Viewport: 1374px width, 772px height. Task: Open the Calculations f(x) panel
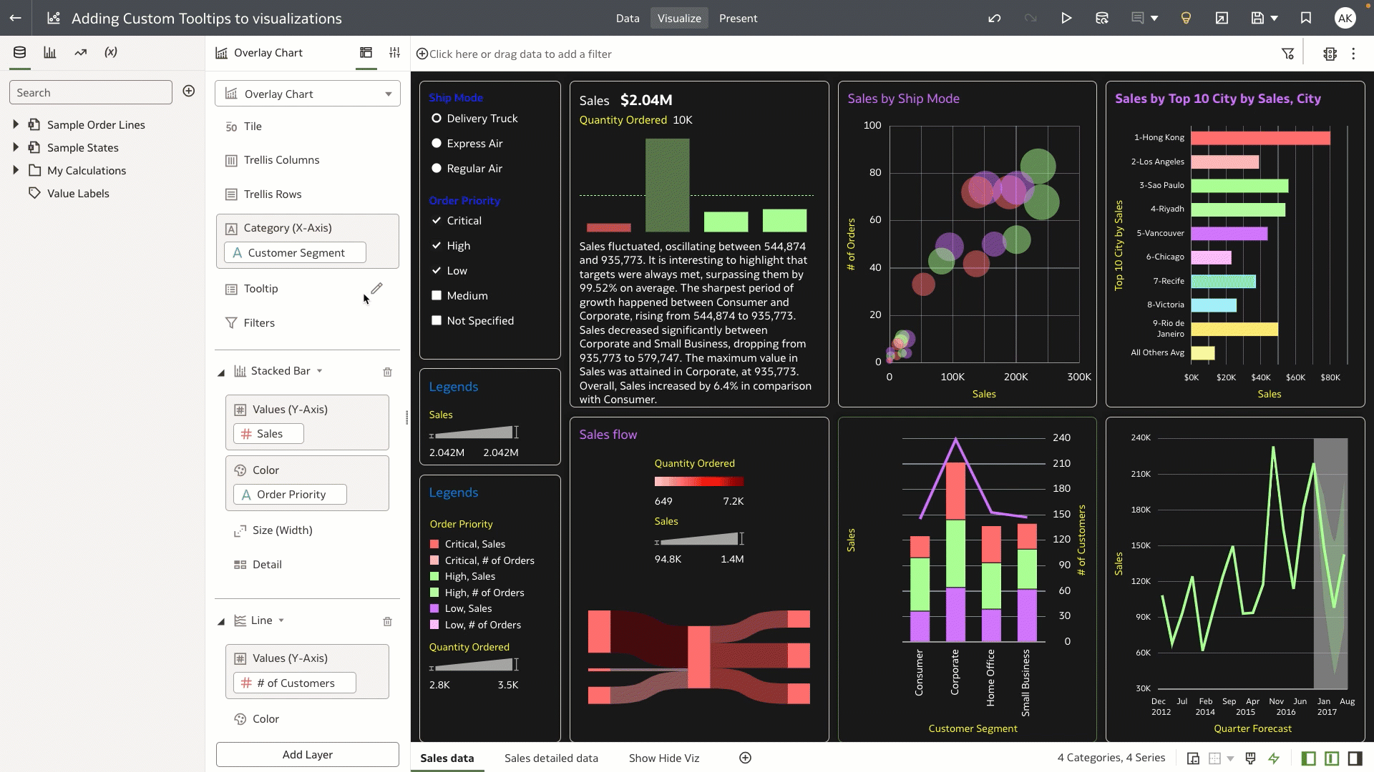click(111, 51)
